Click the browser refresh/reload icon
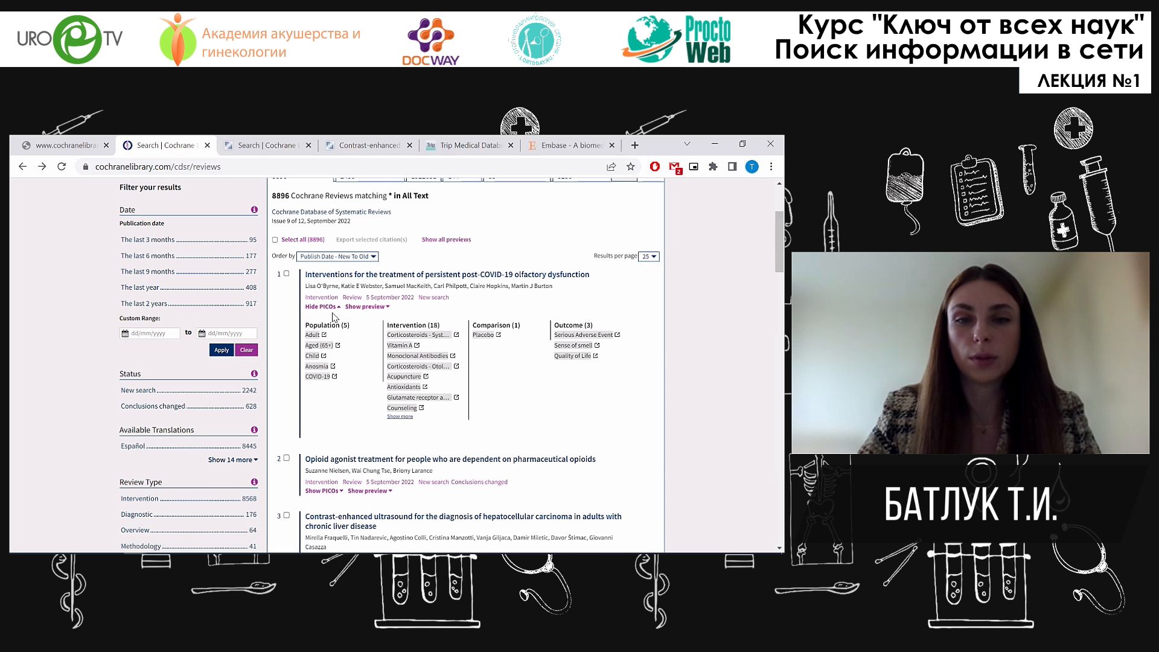The image size is (1159, 652). (62, 167)
